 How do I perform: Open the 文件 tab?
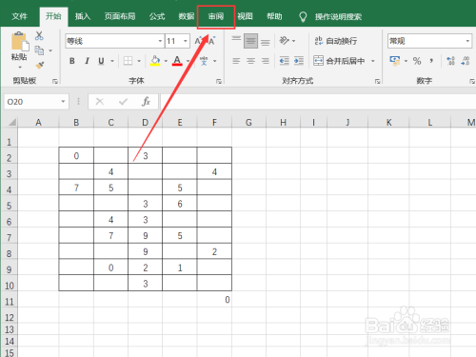(20, 16)
